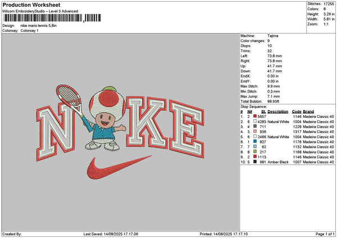Click the EndX value '0.00 in'
This screenshot has height=238, width=337.
pyautogui.click(x=273, y=76)
